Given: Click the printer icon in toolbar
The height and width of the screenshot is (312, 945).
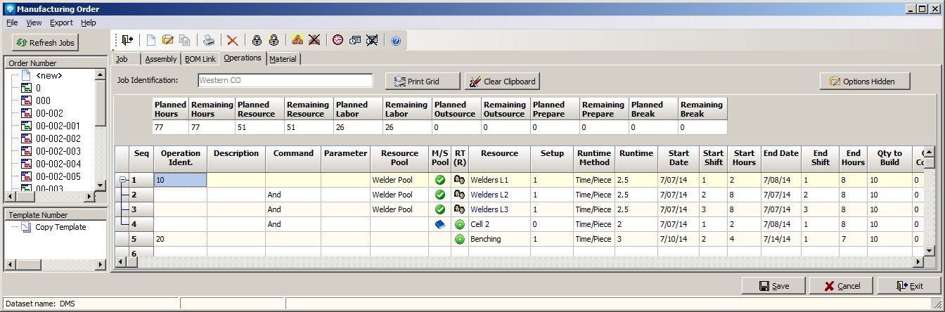Looking at the screenshot, I should coord(209,41).
